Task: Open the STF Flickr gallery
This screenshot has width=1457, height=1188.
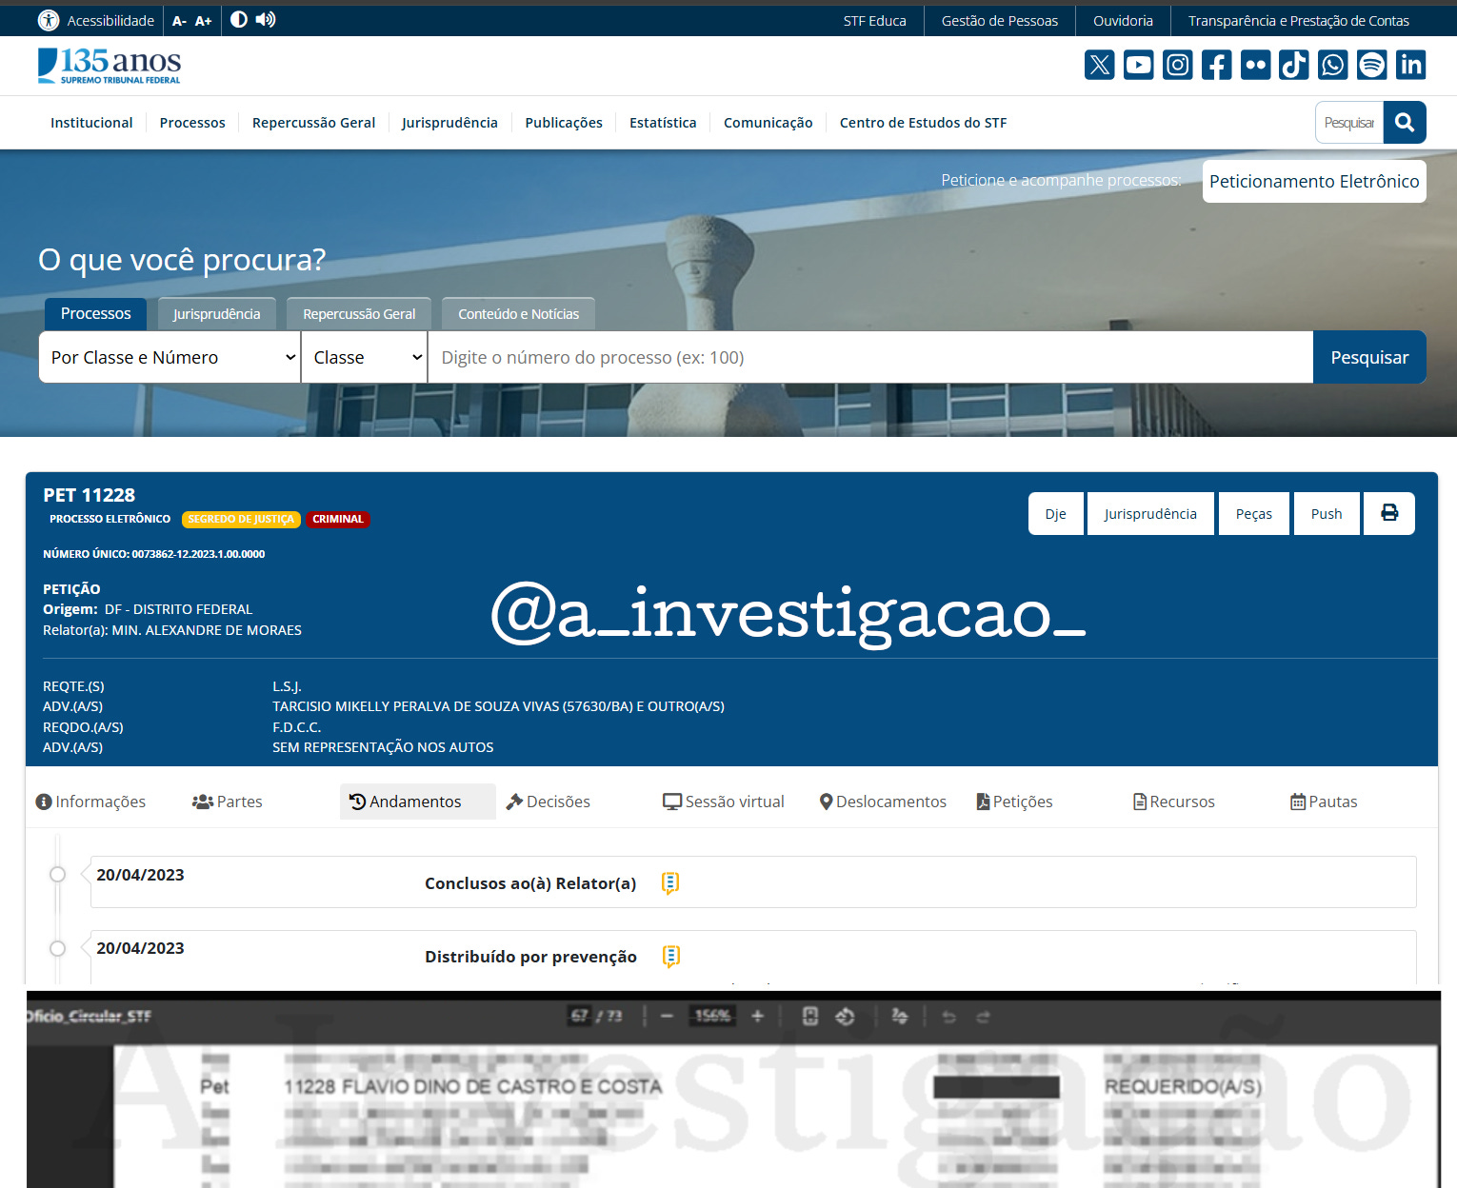Action: (x=1256, y=65)
